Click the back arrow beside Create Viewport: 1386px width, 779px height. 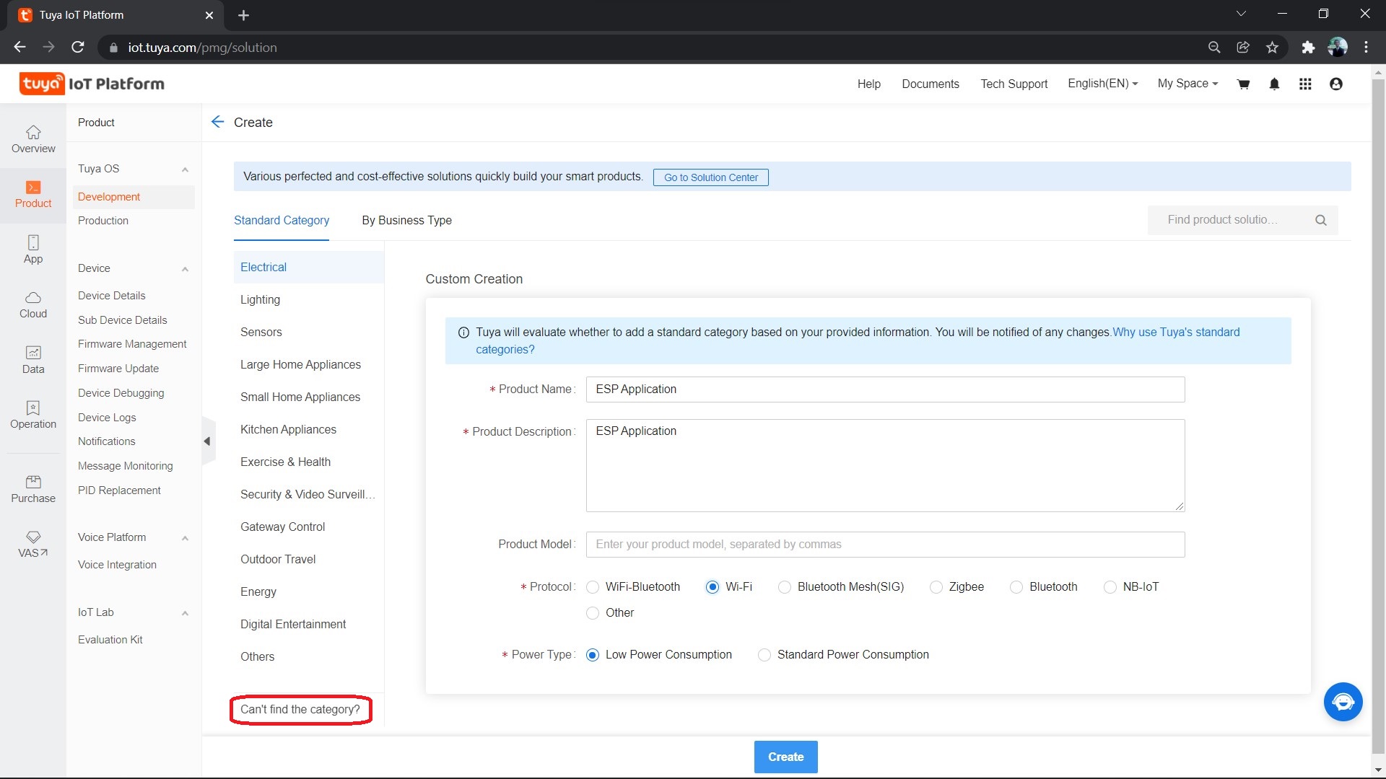tap(217, 122)
